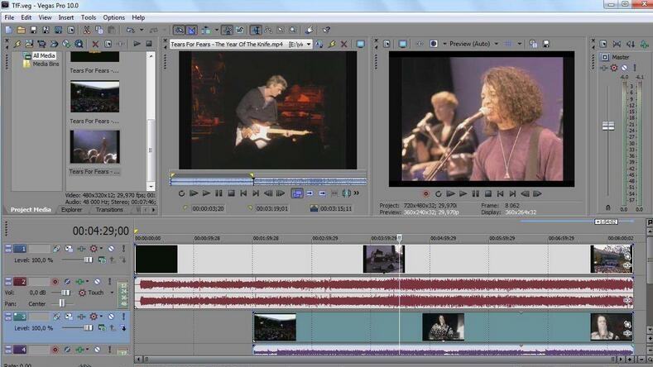Arm track 2 for recording

pyautogui.click(x=55, y=282)
